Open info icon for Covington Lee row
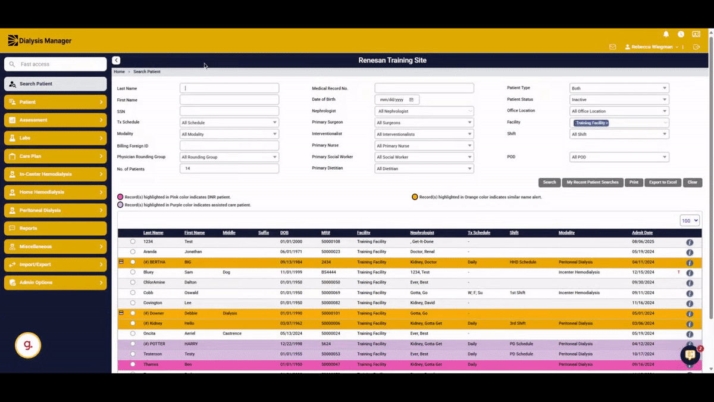The height and width of the screenshot is (402, 714). 690,304
